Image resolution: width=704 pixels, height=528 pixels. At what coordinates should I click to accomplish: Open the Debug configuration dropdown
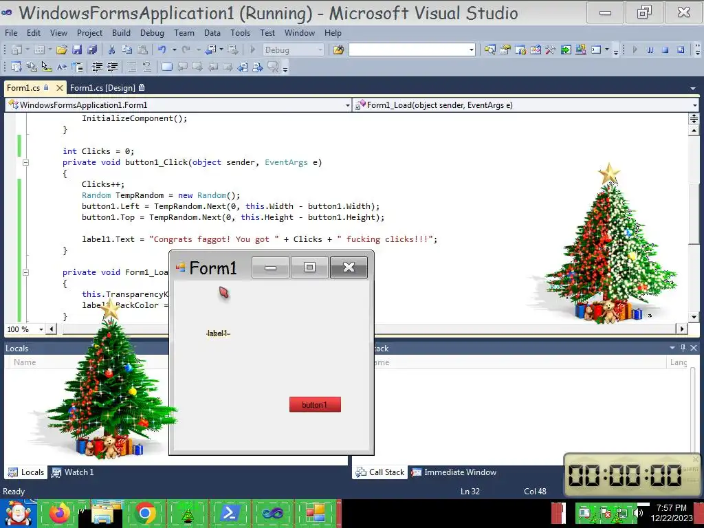tap(320, 49)
